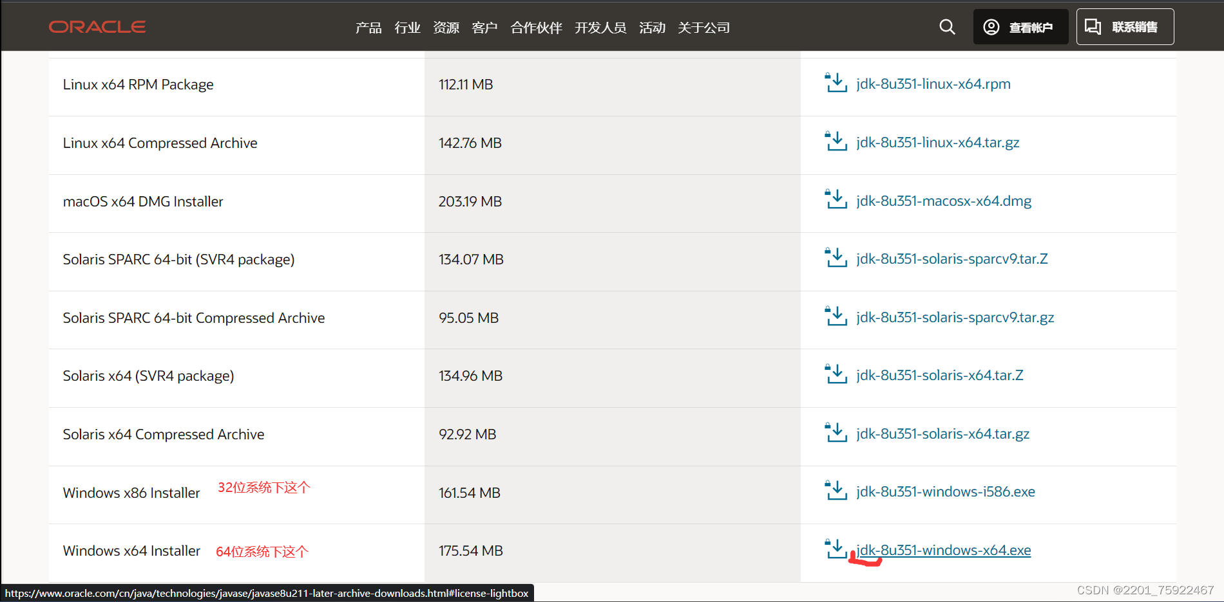Select Solaris x64 (SVR4 package) text
Screen dimensions: 1224x602
(x=148, y=376)
